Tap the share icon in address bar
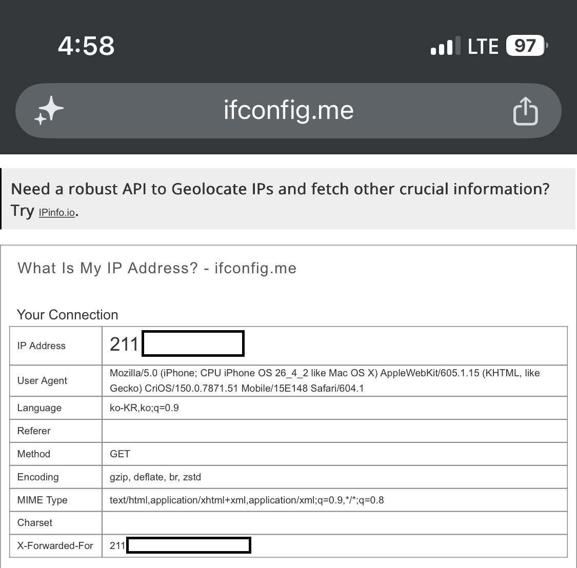Image resolution: width=577 pixels, height=568 pixels. (526, 111)
